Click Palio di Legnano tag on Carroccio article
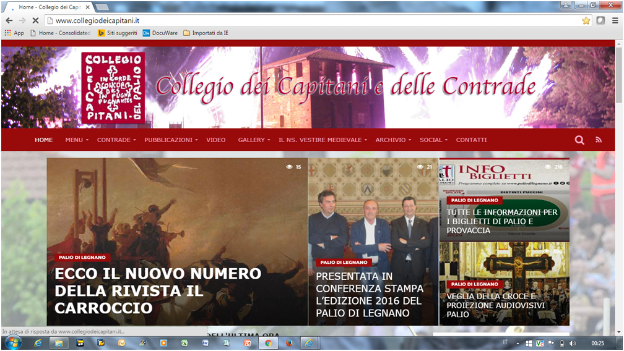 point(82,257)
